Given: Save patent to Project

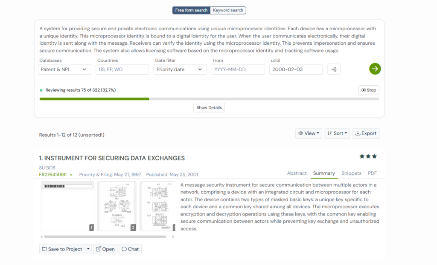Looking at the screenshot, I should click(x=62, y=249).
